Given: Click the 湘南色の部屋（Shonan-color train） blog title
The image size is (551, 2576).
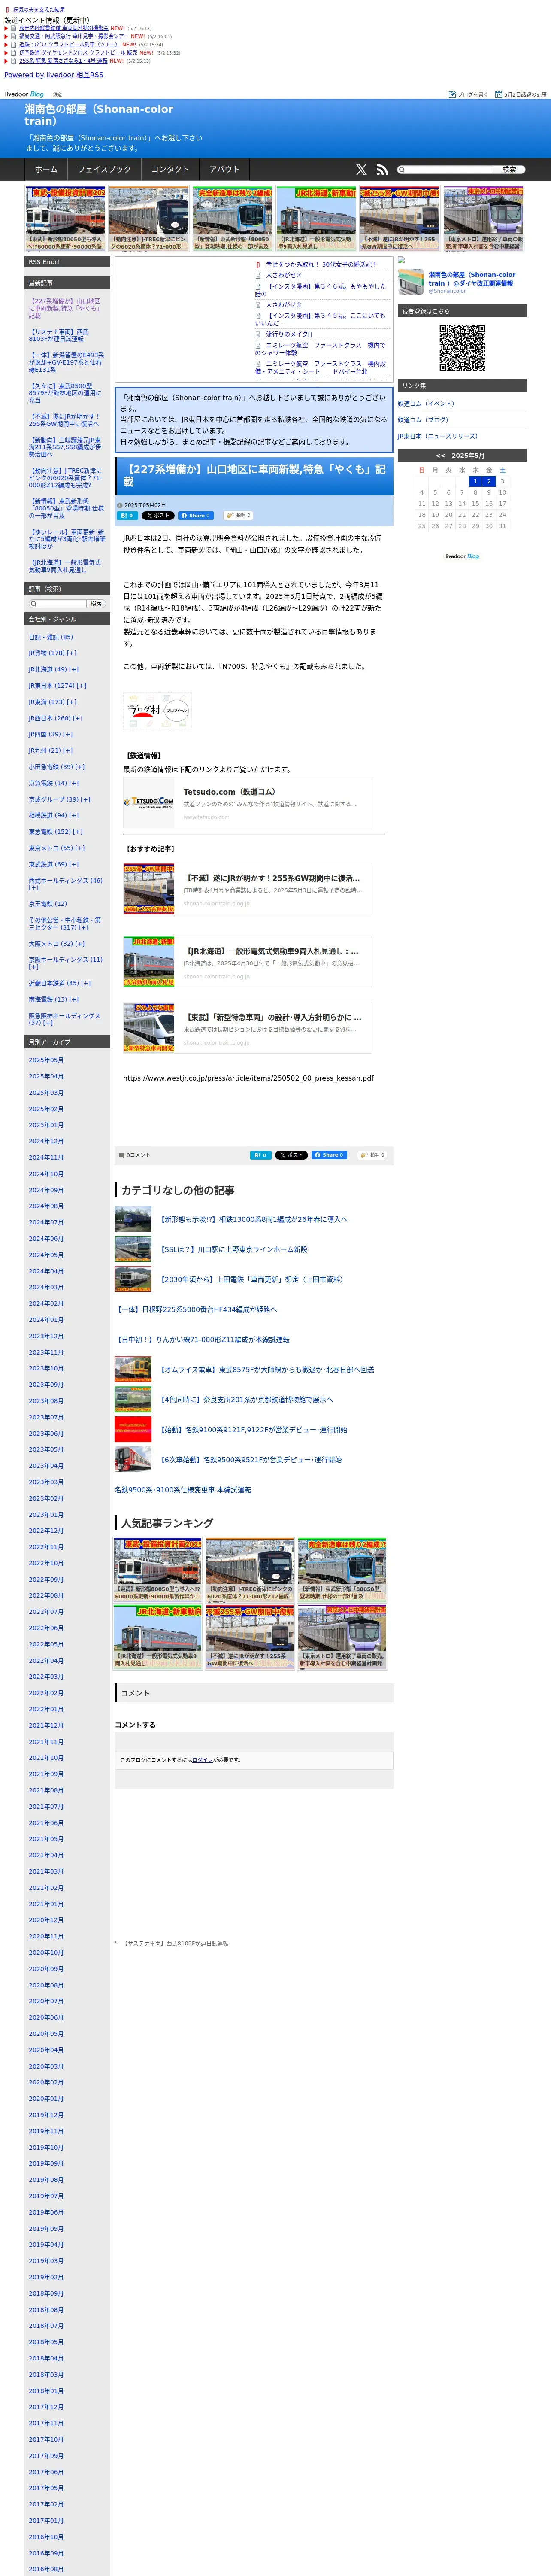Looking at the screenshot, I should pyautogui.click(x=99, y=115).
